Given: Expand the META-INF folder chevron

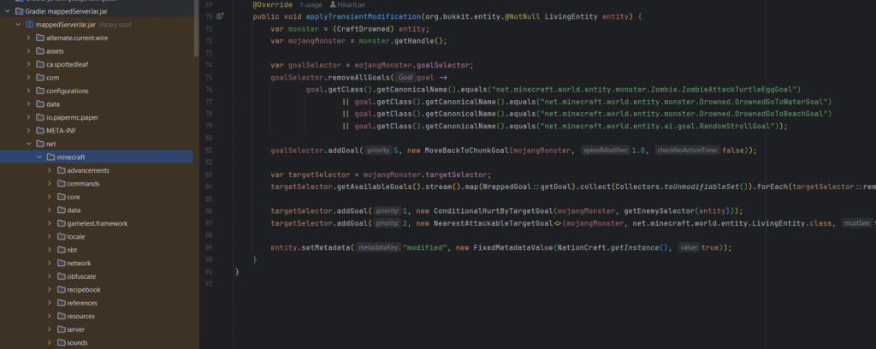Looking at the screenshot, I should pyautogui.click(x=28, y=131).
